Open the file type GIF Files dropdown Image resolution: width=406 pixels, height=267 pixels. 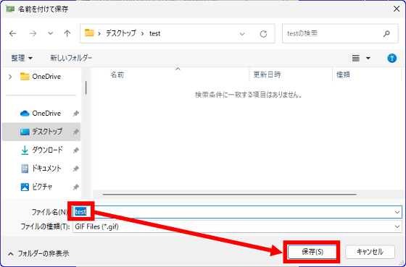coord(237,226)
